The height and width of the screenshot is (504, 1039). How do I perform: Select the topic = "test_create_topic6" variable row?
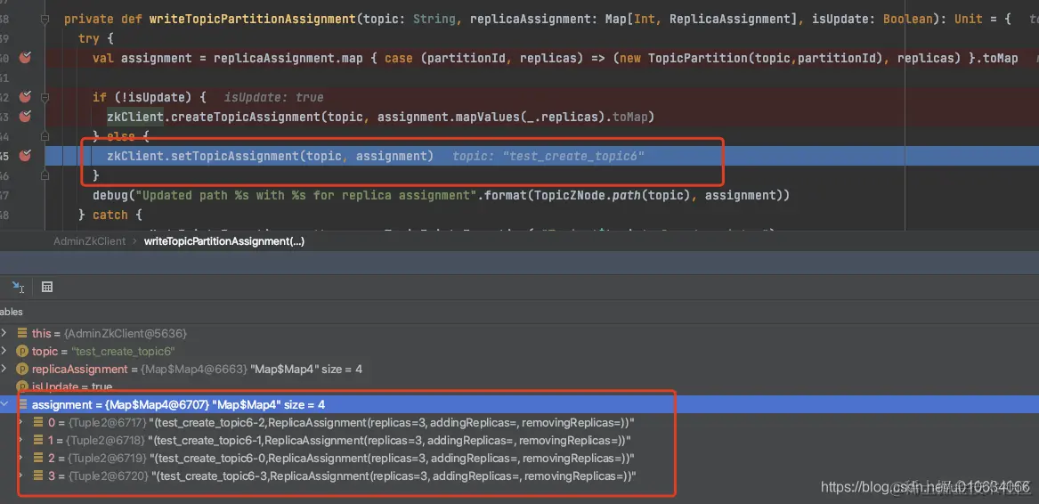click(520, 351)
